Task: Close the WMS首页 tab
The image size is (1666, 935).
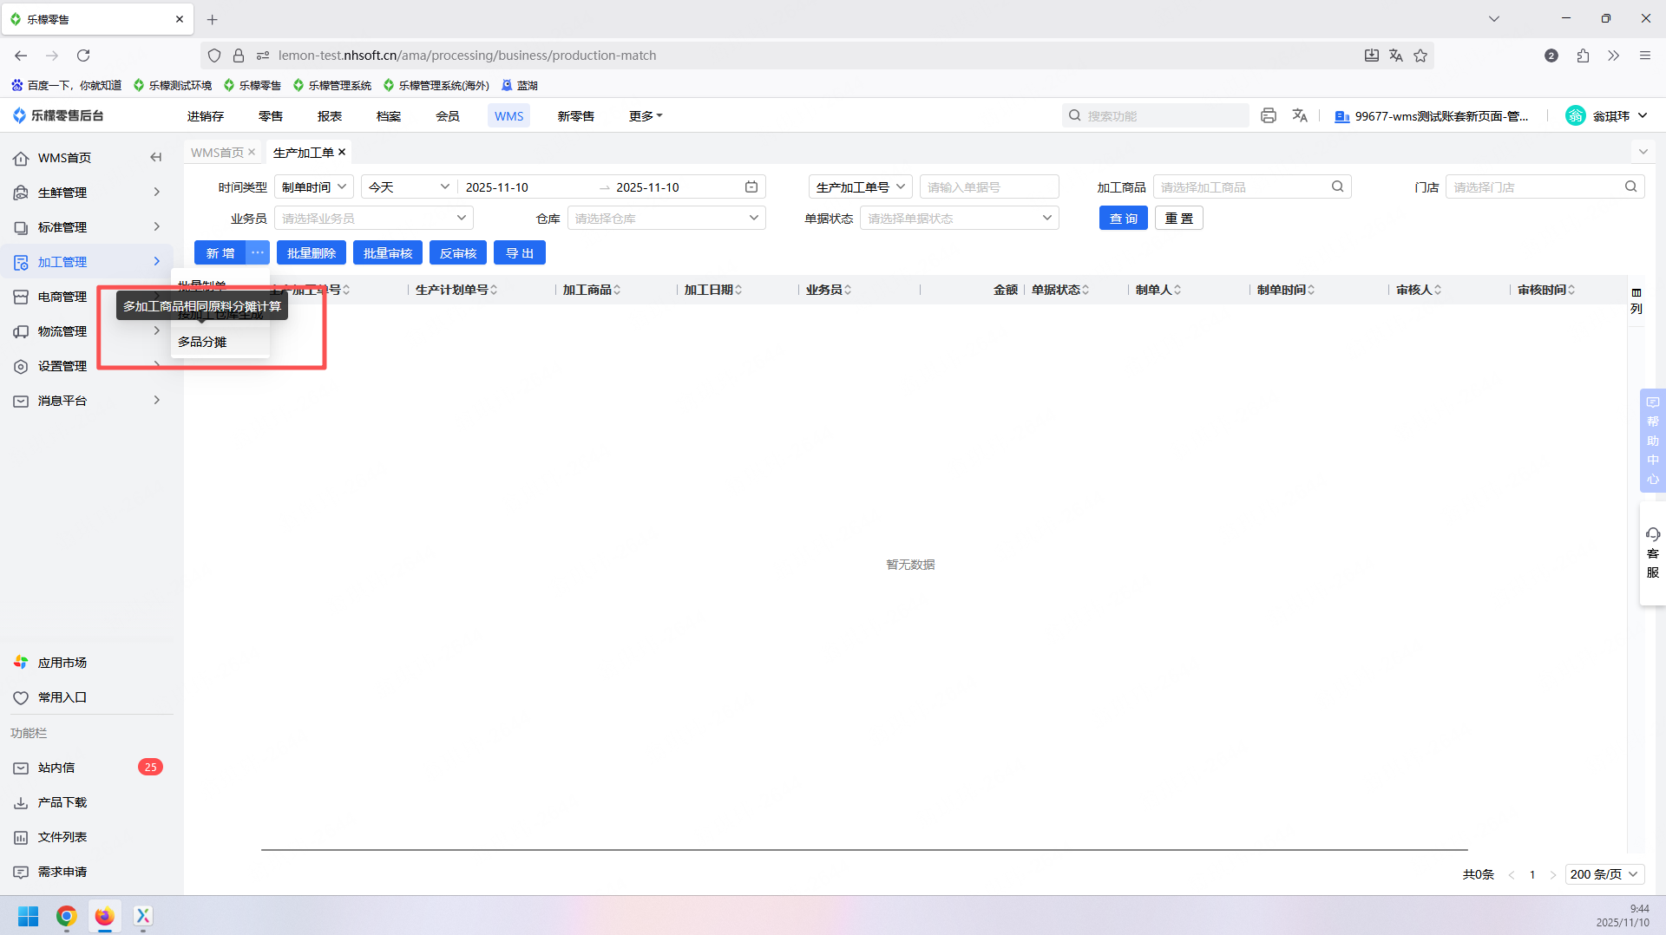Action: pyautogui.click(x=252, y=152)
